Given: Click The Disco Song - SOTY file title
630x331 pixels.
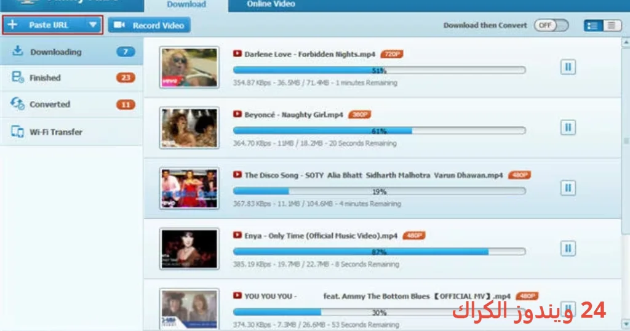Looking at the screenshot, I should click(x=373, y=175).
